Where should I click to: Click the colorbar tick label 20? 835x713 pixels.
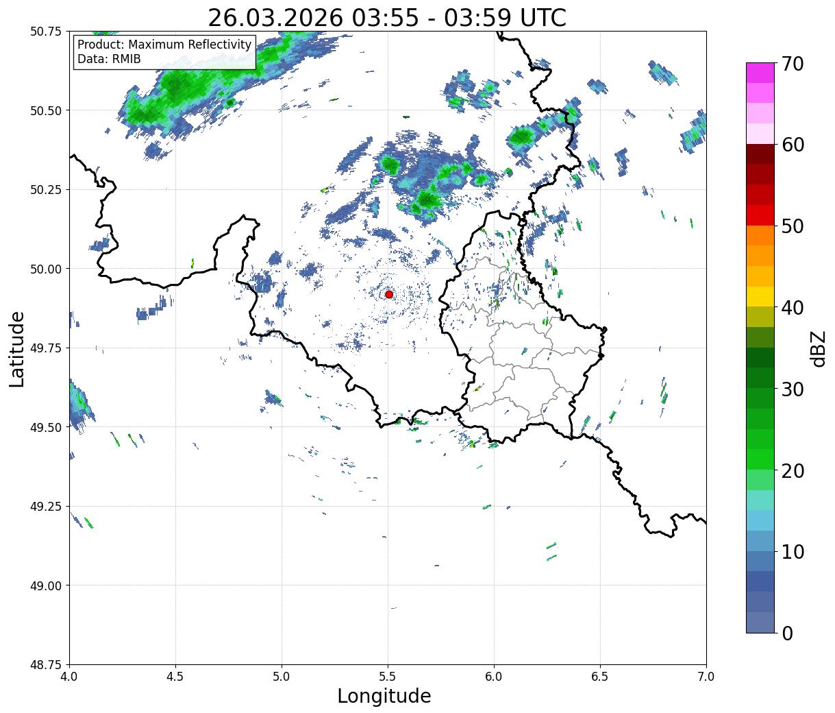(793, 470)
